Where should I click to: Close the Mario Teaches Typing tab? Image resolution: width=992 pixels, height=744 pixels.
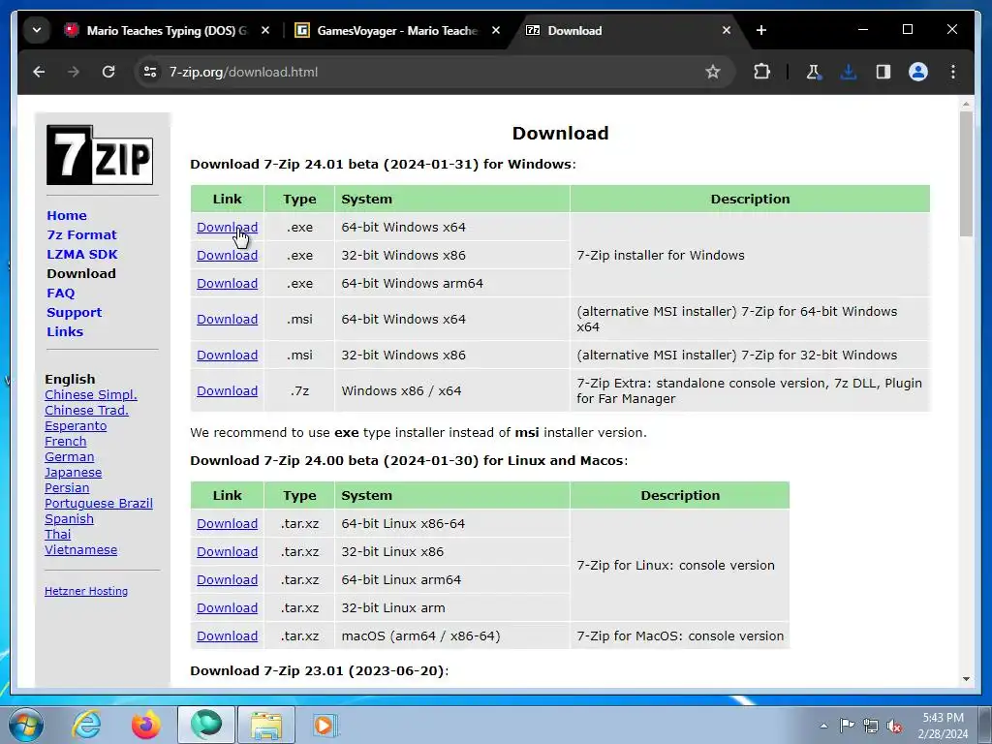click(x=265, y=30)
